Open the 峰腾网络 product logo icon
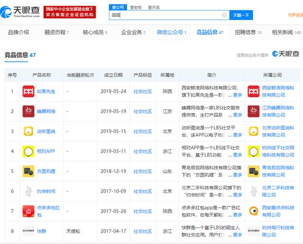The image size is (303, 244). coord(28,111)
